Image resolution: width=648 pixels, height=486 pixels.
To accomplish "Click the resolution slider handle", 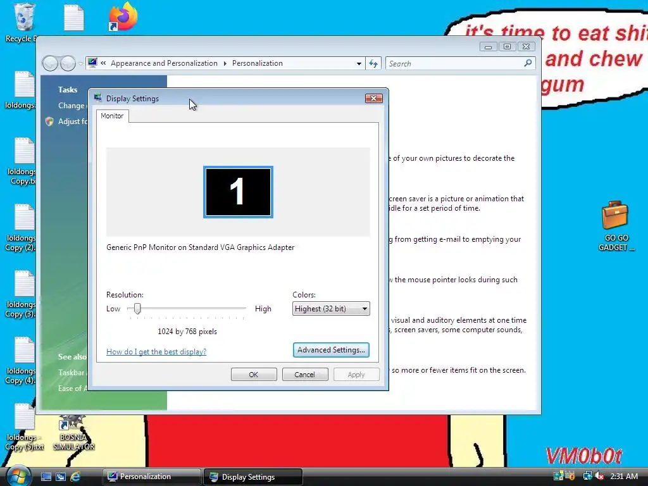I will click(x=137, y=309).
